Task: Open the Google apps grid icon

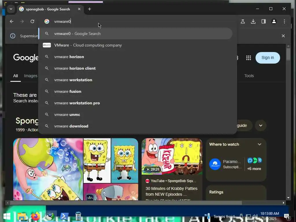Action: [x=248, y=58]
